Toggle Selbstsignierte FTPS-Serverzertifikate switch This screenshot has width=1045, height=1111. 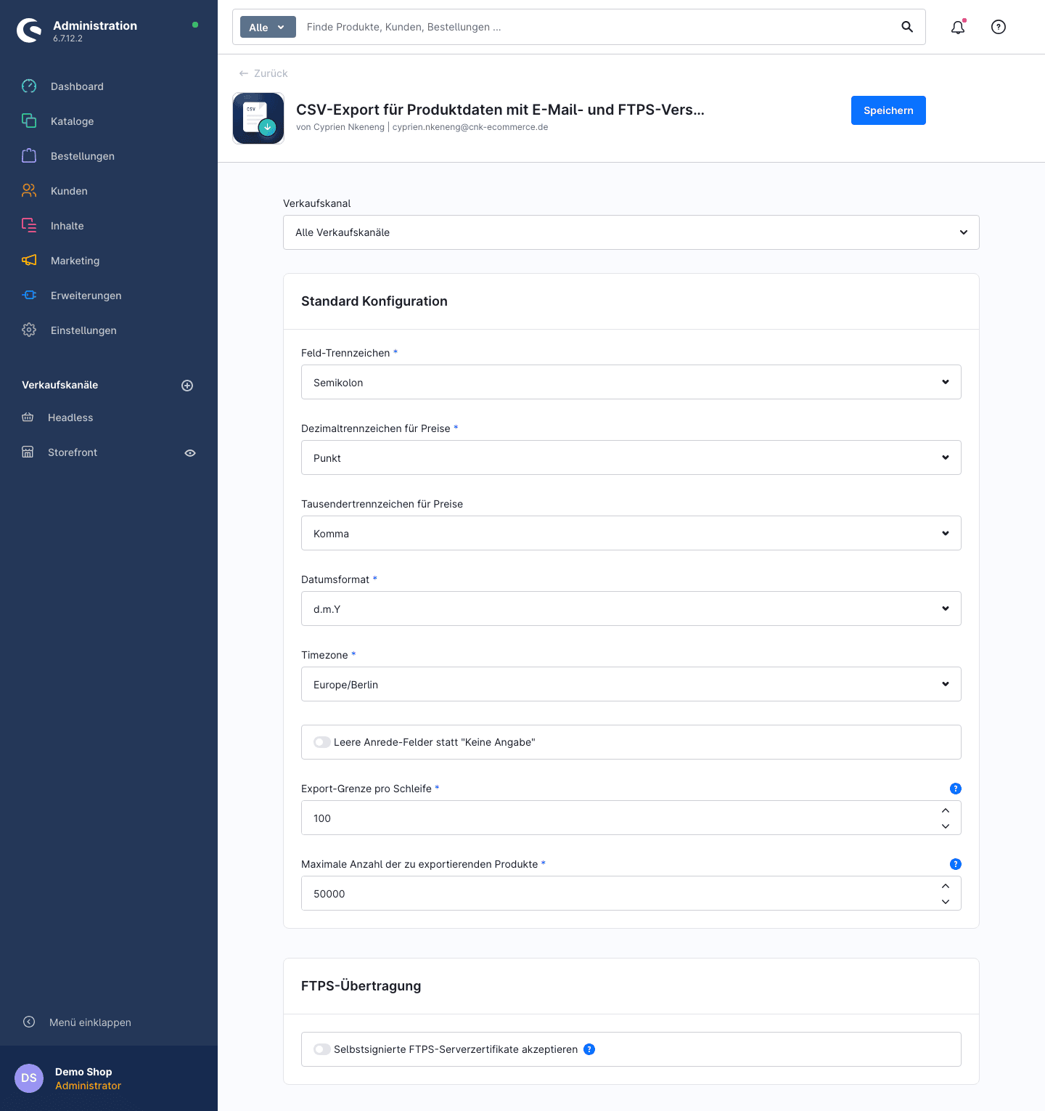[x=322, y=1049]
